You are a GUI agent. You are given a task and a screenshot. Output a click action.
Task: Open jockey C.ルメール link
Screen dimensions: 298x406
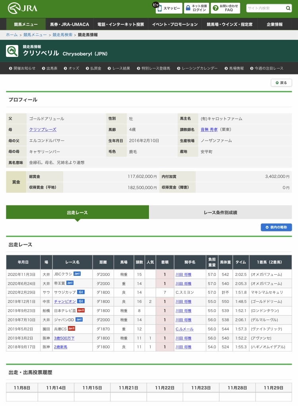[x=184, y=329]
